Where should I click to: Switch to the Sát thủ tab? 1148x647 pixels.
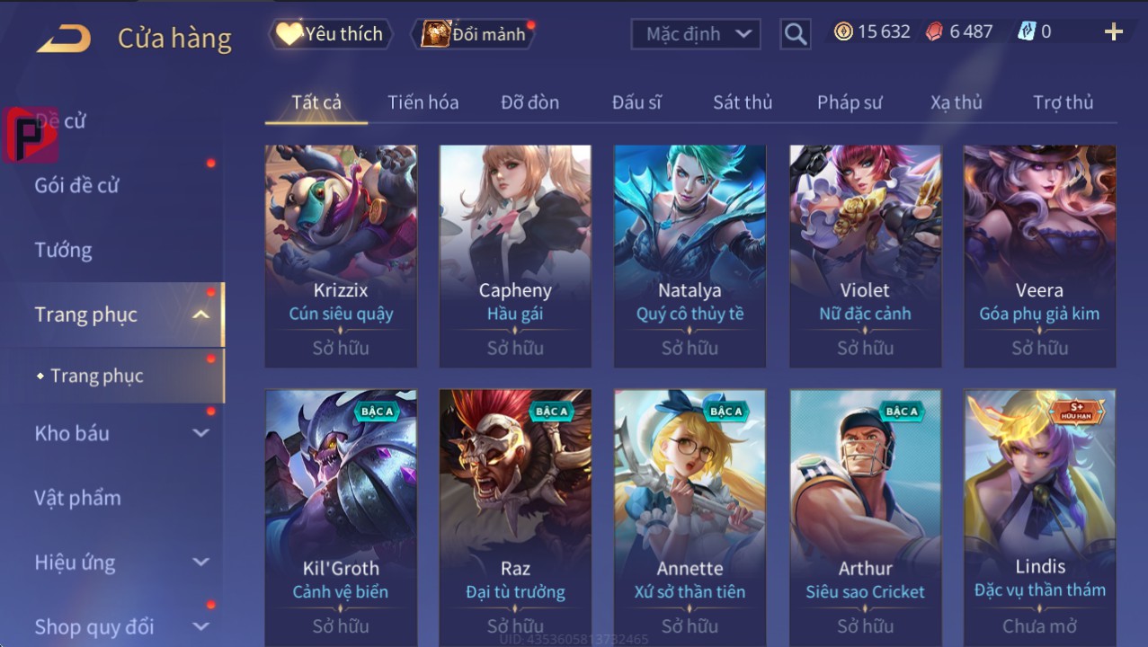pyautogui.click(x=743, y=102)
